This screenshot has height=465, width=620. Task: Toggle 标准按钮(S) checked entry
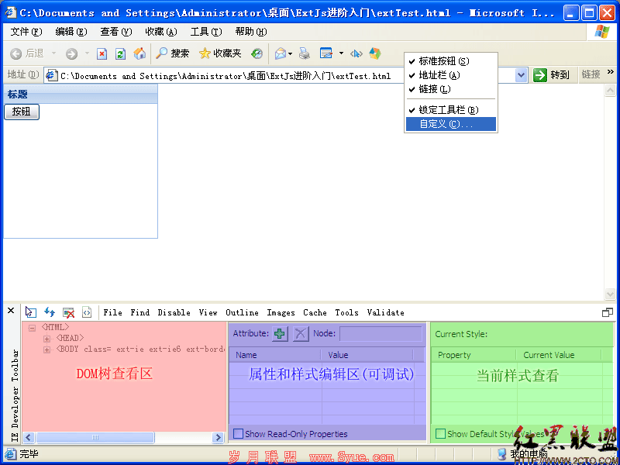tap(451, 61)
